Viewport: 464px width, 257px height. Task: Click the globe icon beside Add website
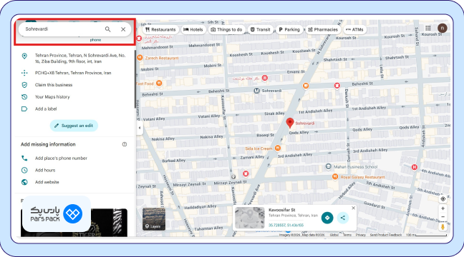click(24, 182)
